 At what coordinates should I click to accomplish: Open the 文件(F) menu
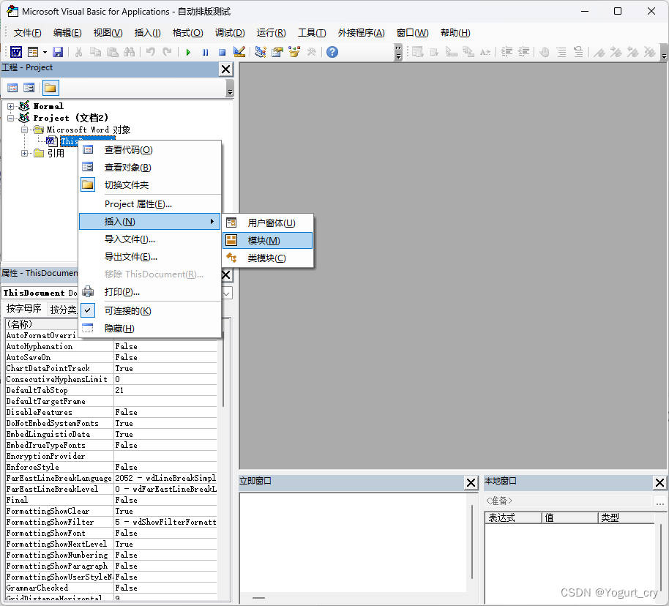click(x=27, y=33)
